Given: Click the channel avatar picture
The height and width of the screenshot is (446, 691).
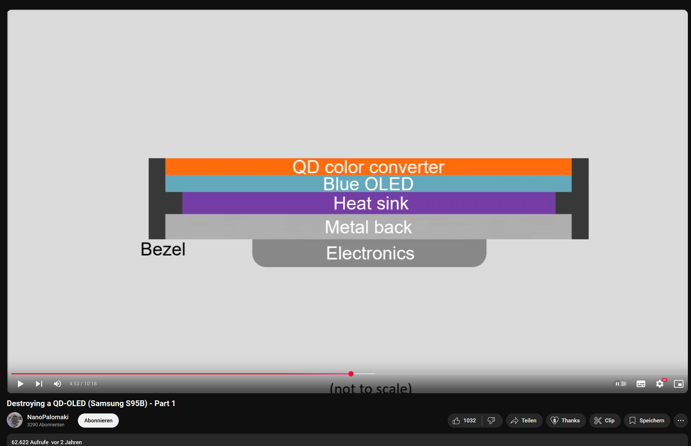Looking at the screenshot, I should [14, 420].
